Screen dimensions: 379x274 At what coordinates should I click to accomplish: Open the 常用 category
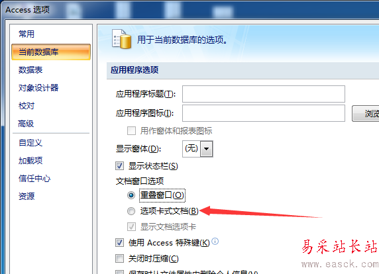(27, 34)
